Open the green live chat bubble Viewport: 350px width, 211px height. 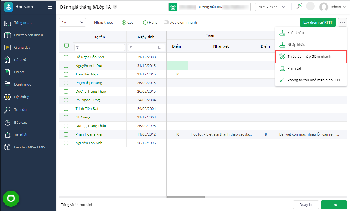click(11, 199)
